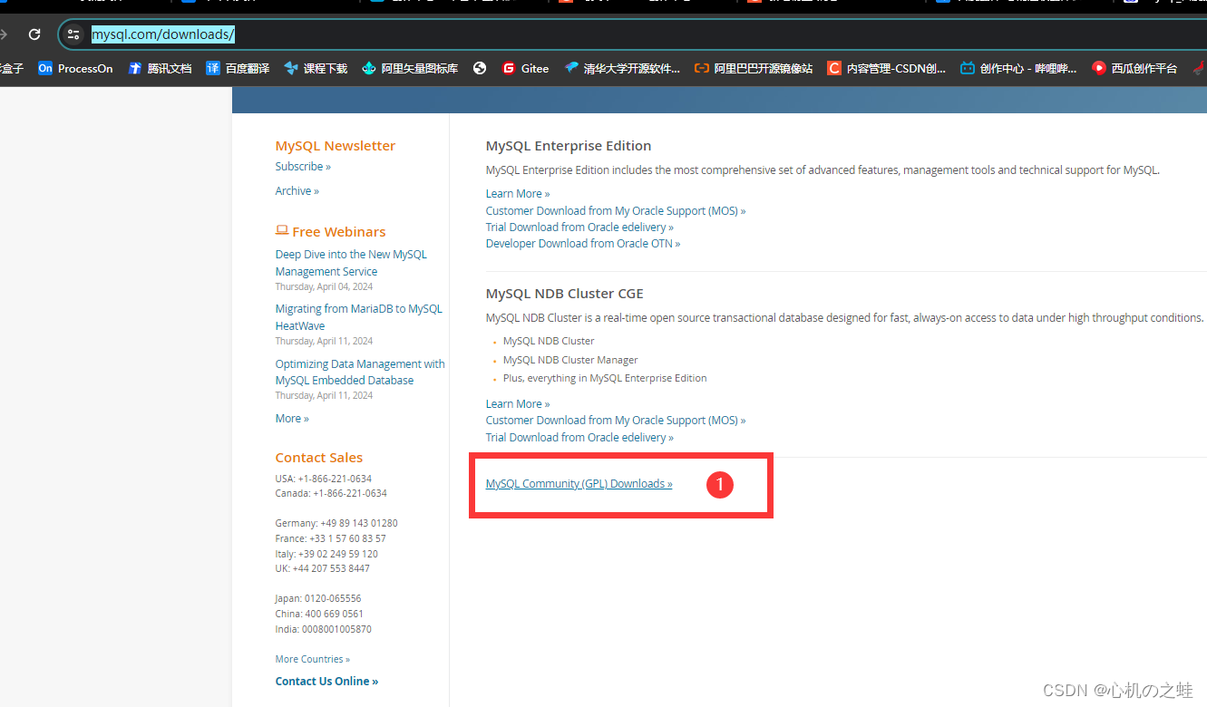Viewport: 1207px width, 707px height.
Task: Open Developer Download from Oracle OTN »
Action: click(583, 244)
